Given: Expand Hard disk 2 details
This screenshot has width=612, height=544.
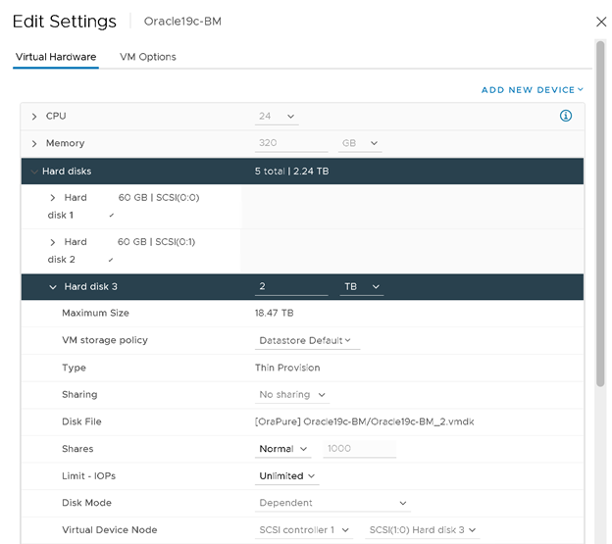Looking at the screenshot, I should 53,242.
